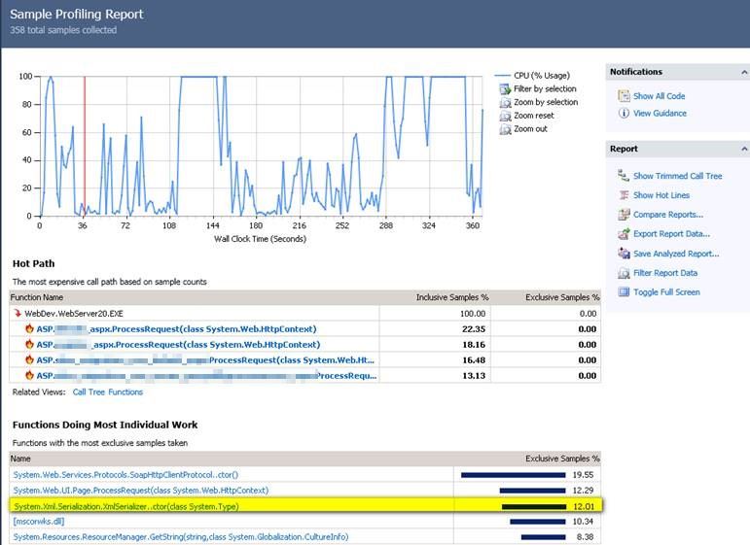Click the Compare Reports icon
750x545 pixels.
pos(624,215)
